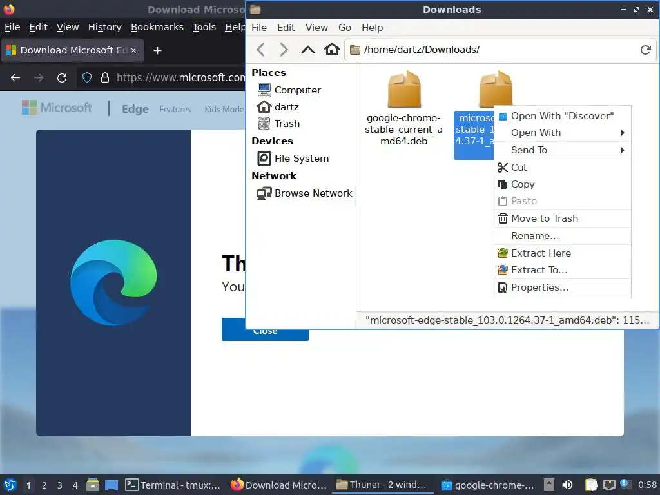
Task: Expand the Open With submenu
Action: click(562, 133)
